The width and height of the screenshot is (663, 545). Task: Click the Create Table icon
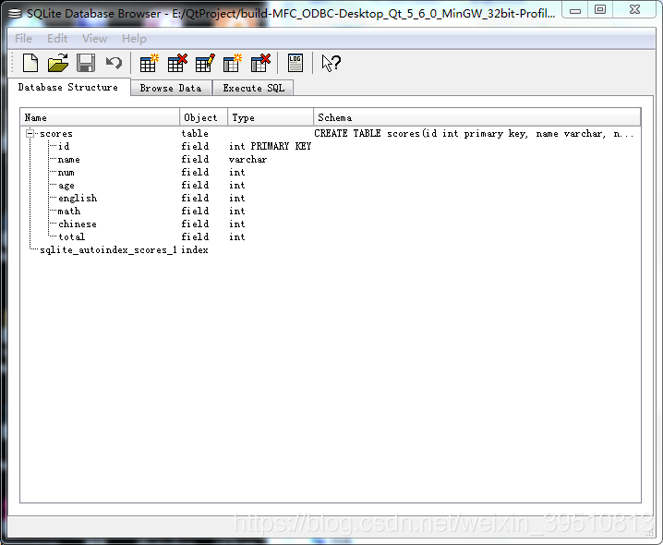click(x=149, y=63)
